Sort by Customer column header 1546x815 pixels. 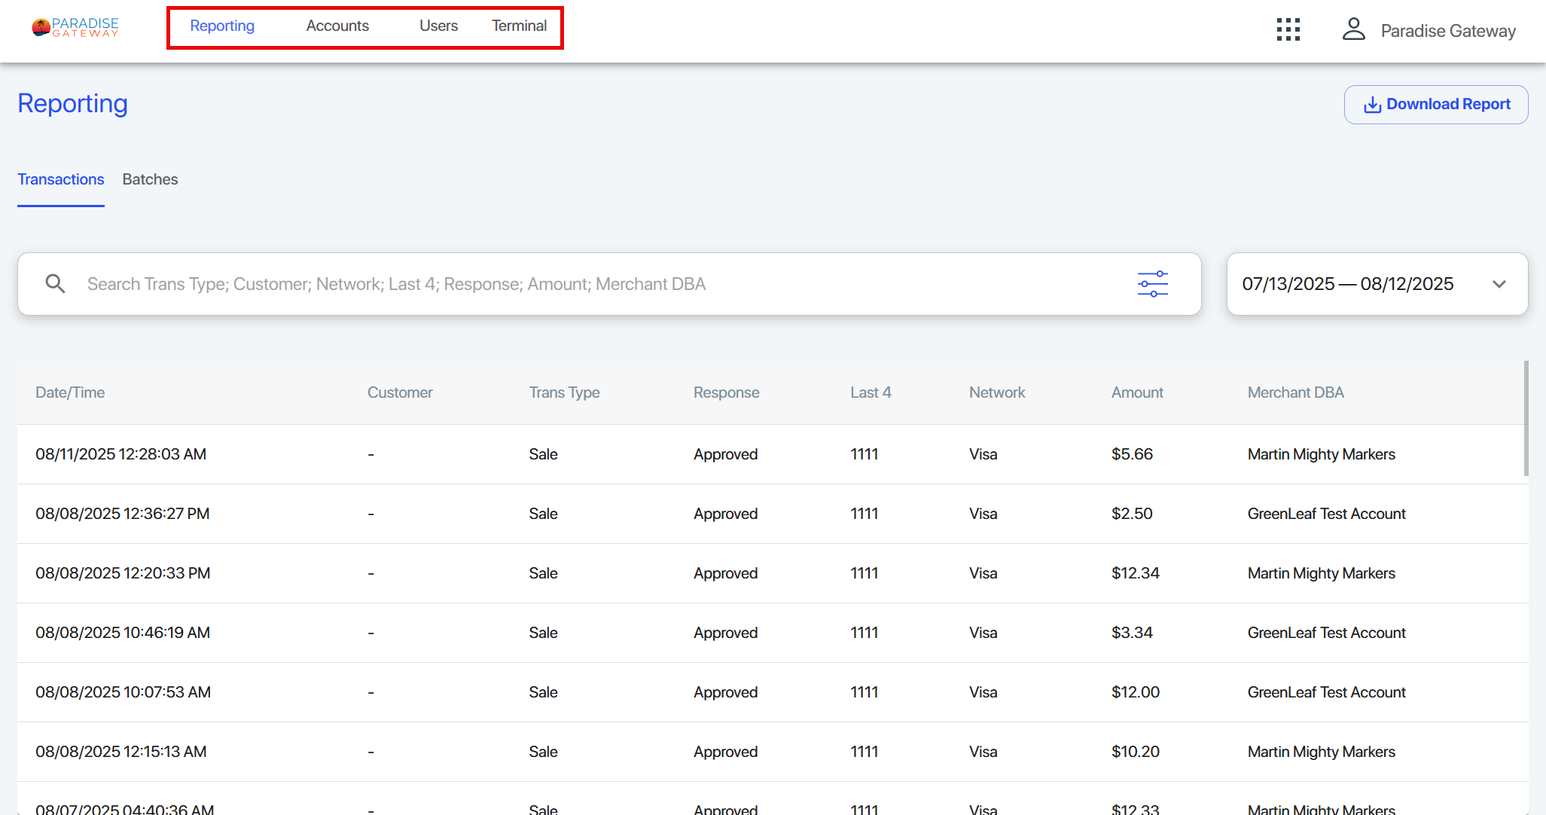tap(400, 392)
